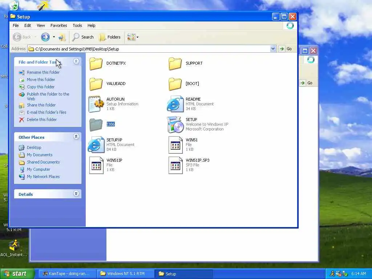
Task: Click the messenger tray icon
Action: [332, 274]
